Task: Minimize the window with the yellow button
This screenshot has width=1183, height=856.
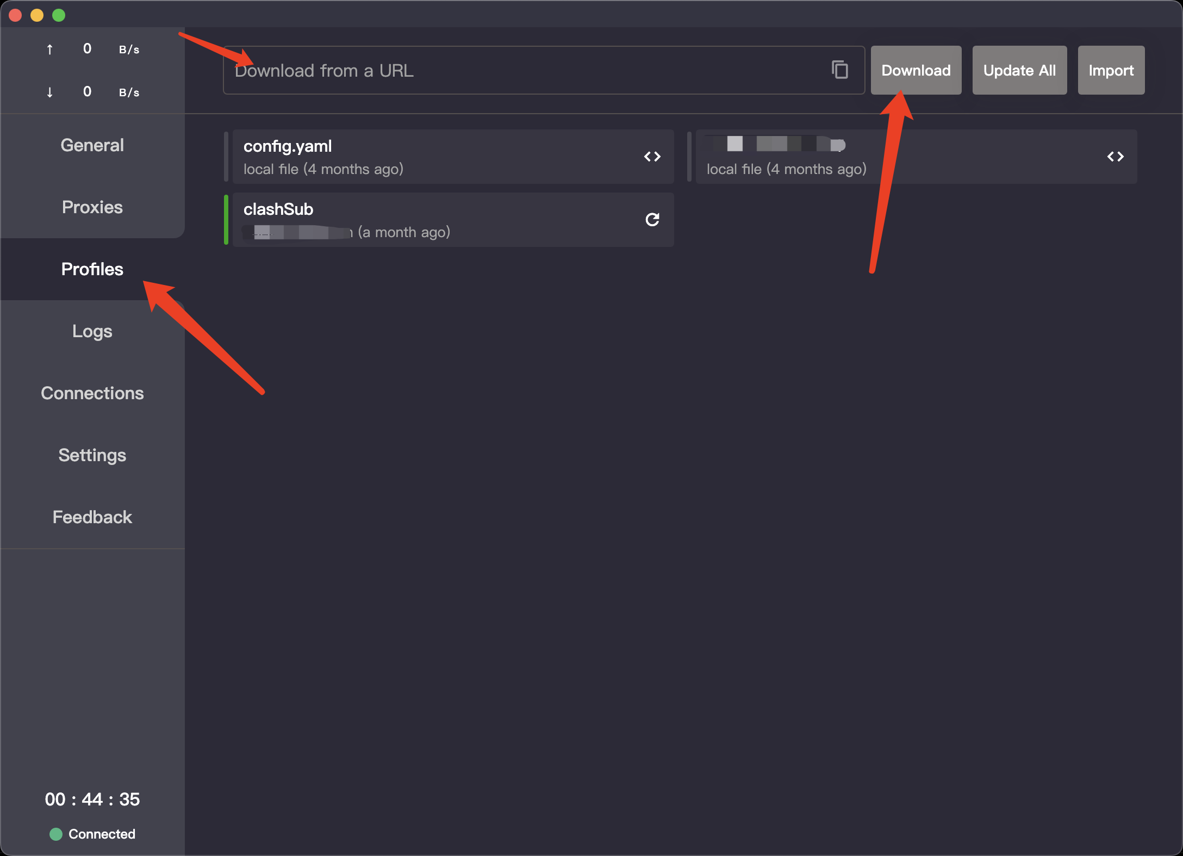Action: point(37,15)
